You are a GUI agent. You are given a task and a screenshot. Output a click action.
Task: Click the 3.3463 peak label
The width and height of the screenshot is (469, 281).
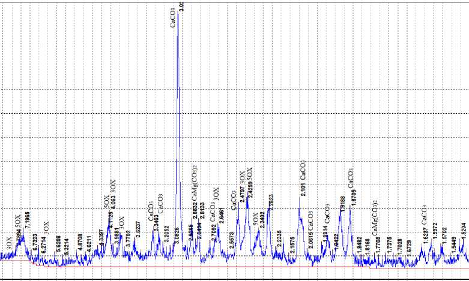point(156,223)
